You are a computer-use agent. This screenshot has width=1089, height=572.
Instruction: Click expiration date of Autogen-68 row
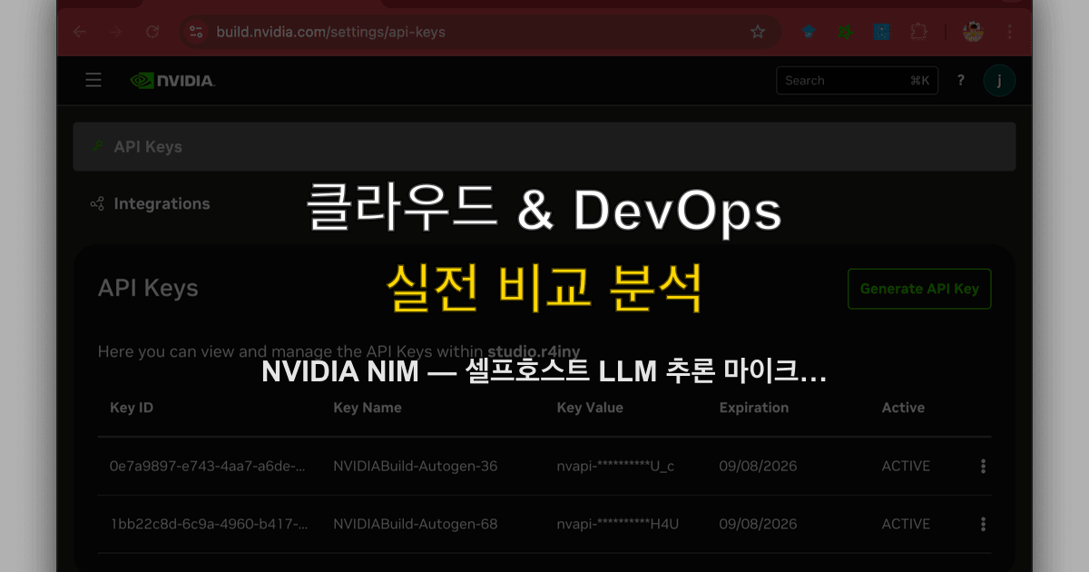759,524
